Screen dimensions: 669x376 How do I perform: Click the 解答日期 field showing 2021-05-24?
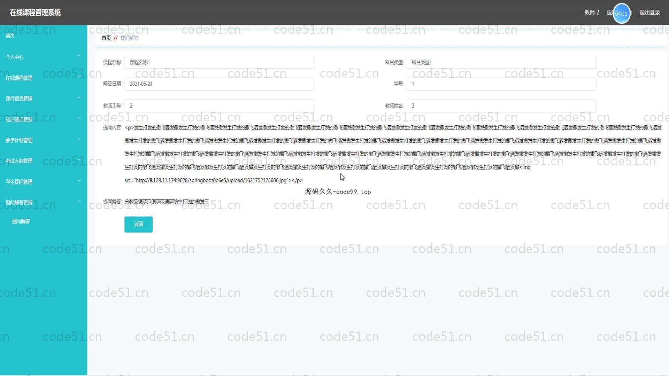pos(219,84)
